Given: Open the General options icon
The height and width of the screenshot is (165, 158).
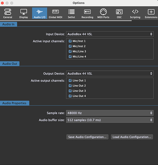Looking at the screenshot, I should tap(8, 12).
